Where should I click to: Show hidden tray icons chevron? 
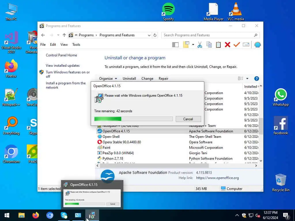coord(237,215)
